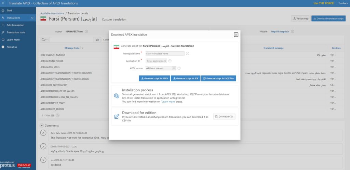Click the Pretius logo in sidebar footer

8,166
